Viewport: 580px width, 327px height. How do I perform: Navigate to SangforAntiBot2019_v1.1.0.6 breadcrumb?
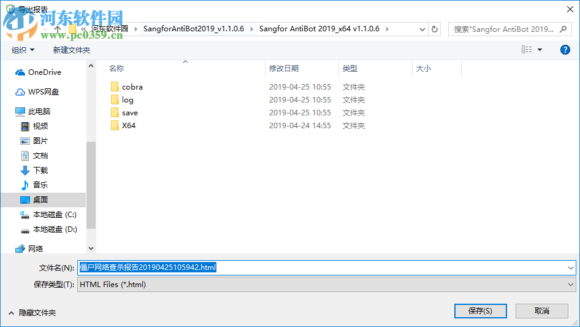[x=194, y=29]
